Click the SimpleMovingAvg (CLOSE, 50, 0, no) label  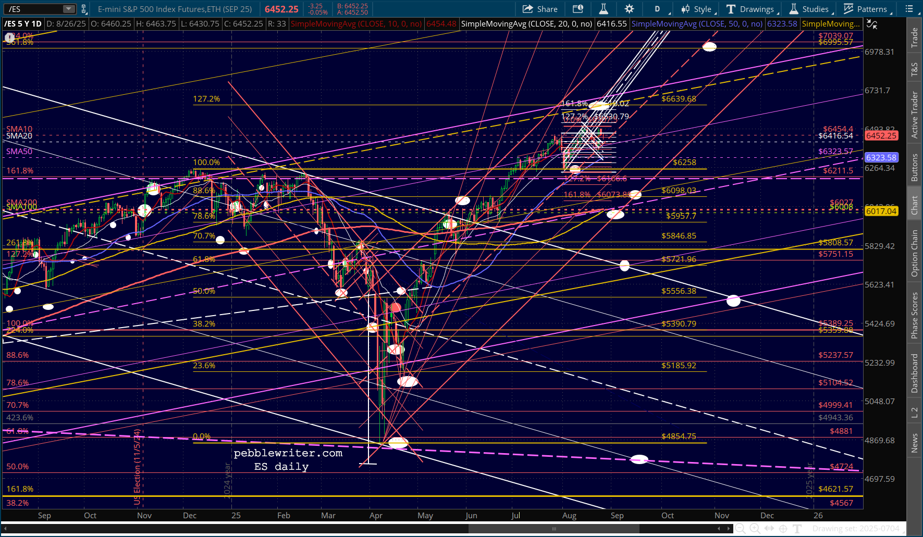(697, 24)
